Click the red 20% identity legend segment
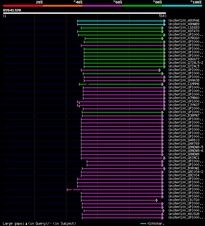This screenshot has height=226, width=205. 23,6
